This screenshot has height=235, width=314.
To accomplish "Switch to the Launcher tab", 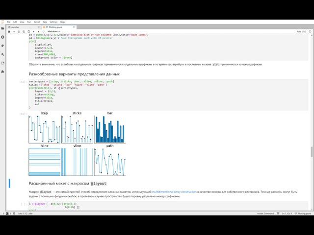I will click(24, 27).
